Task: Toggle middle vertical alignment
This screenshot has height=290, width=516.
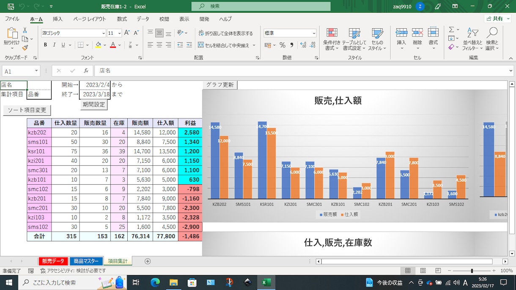Action: pos(159,33)
